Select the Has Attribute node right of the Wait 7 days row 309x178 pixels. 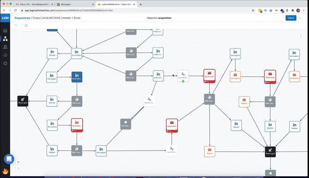point(171,150)
